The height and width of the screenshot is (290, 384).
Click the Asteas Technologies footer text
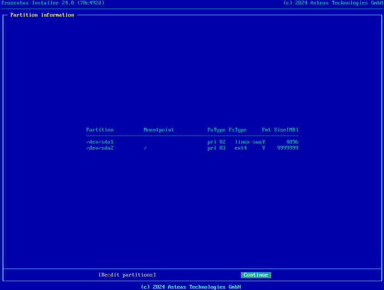tap(192, 287)
